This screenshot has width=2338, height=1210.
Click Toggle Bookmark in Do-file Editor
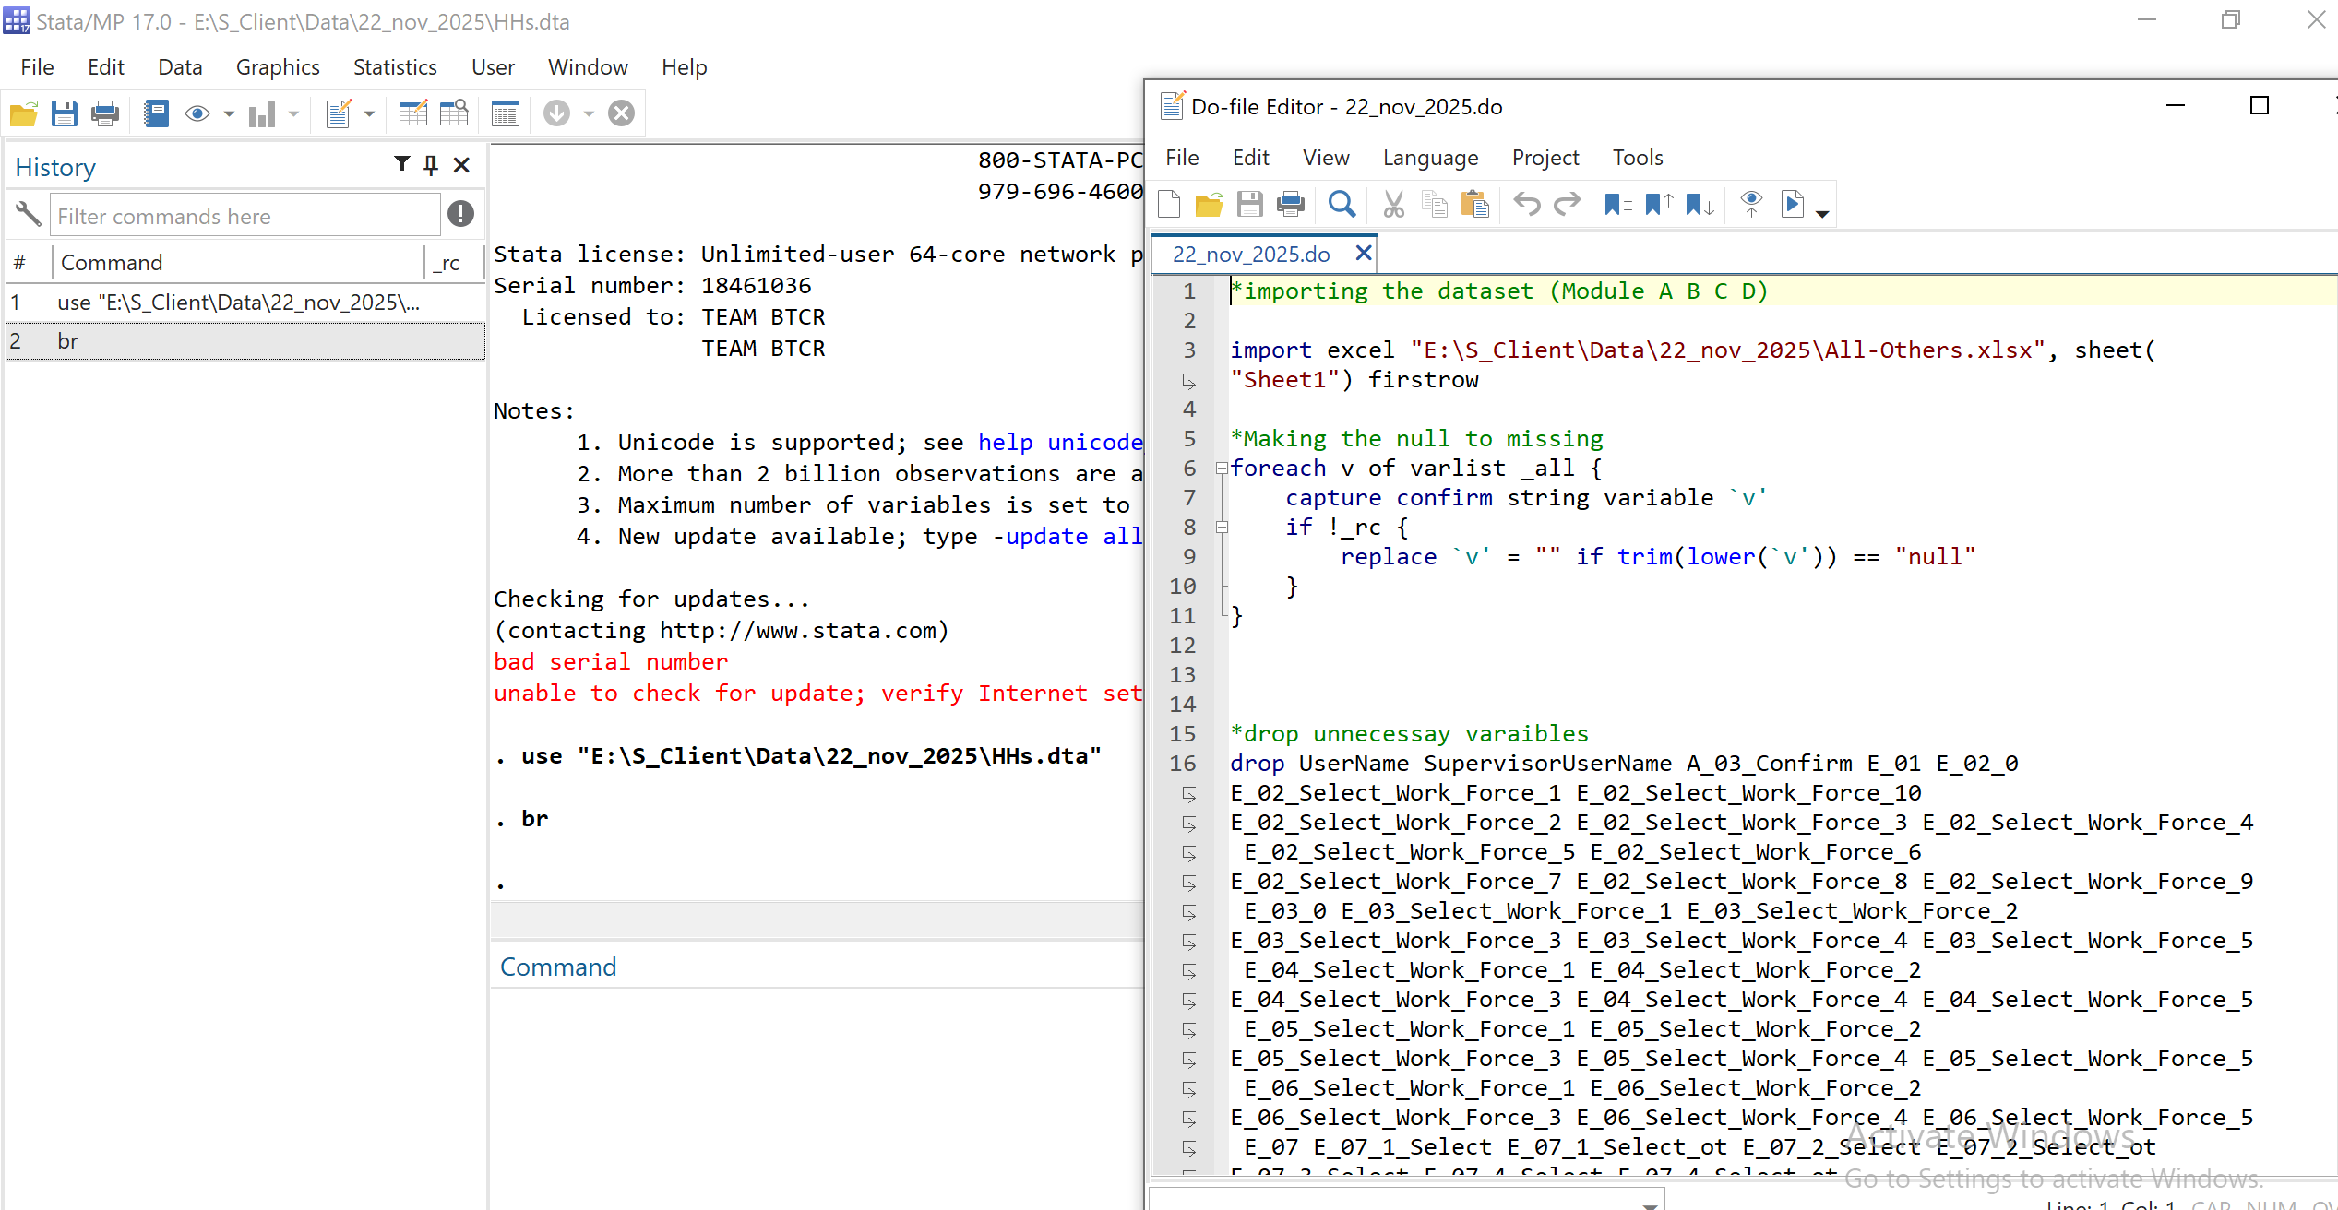1617,204
